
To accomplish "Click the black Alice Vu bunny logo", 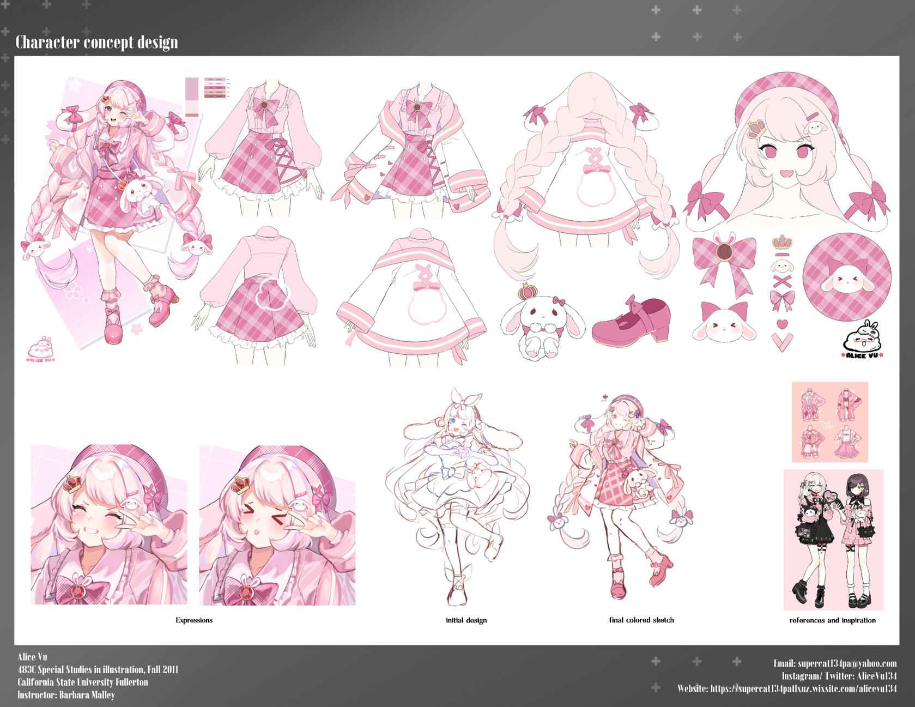I will point(863,340).
